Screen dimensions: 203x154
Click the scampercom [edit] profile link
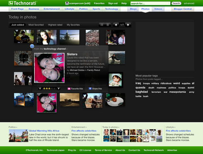80,3
